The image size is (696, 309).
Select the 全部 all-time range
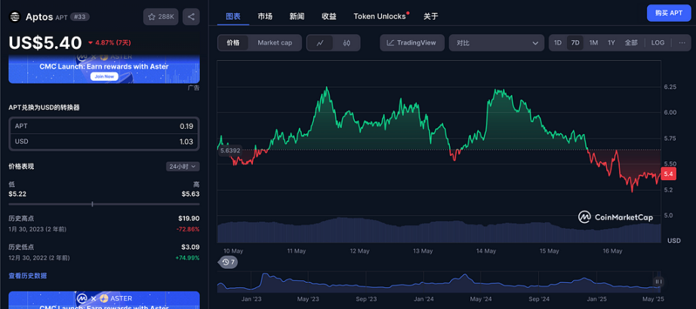[x=631, y=43]
